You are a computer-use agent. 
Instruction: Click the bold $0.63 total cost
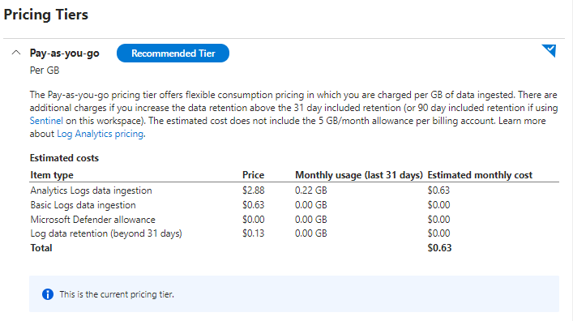click(439, 248)
